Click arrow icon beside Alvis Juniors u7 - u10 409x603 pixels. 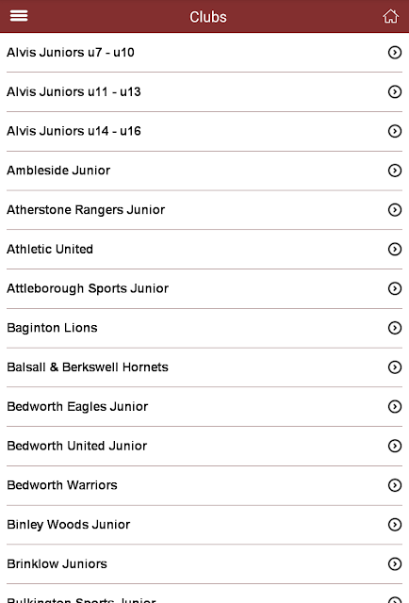point(395,53)
